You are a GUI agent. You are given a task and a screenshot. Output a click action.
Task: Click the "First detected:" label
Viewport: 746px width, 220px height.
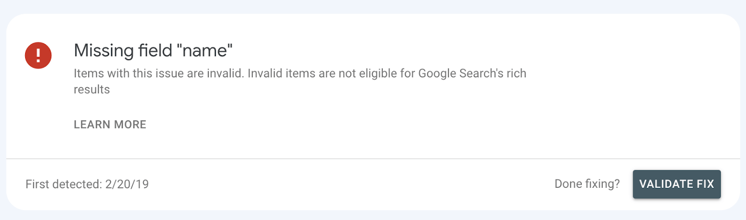(64, 184)
